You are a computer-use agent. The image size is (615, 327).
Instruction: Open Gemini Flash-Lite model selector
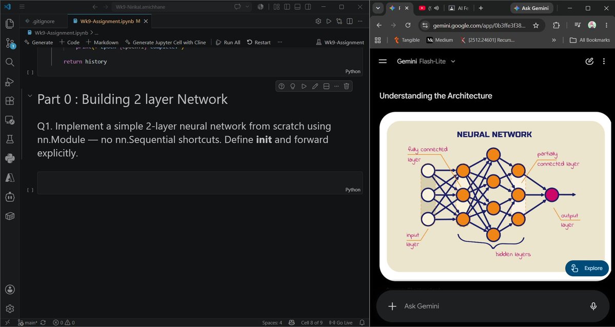pyautogui.click(x=426, y=61)
